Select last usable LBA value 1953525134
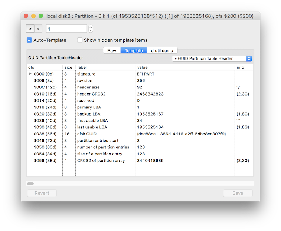Viewport: 281px width, 231px height. pos(150,127)
